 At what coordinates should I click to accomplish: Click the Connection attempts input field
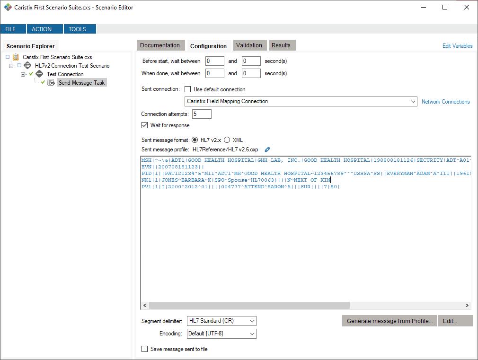pos(201,114)
